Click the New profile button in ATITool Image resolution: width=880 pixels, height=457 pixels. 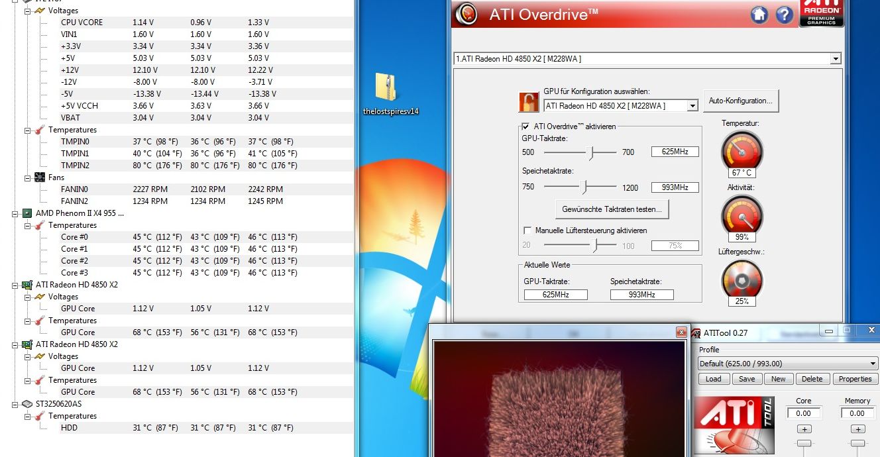tap(779, 379)
